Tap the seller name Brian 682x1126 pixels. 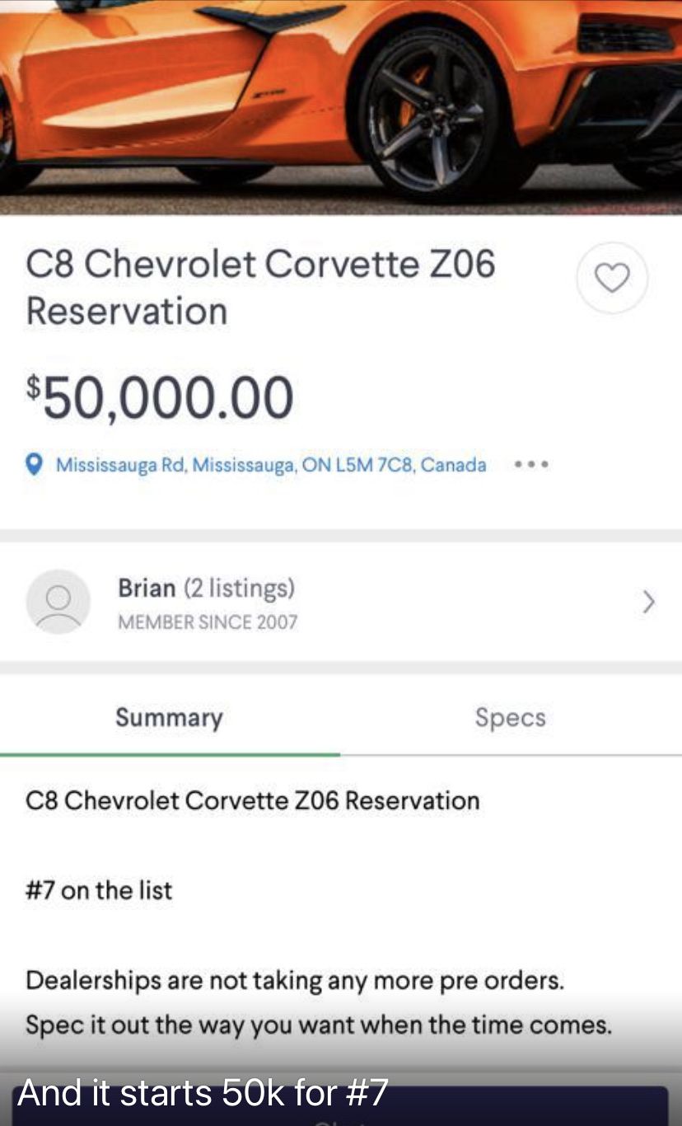click(147, 588)
